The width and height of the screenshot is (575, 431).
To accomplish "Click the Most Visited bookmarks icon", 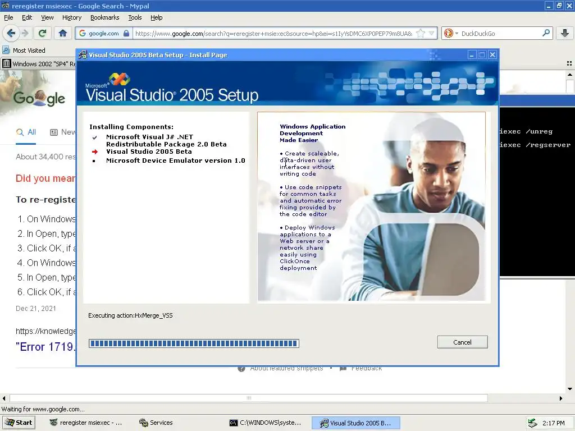I will pyautogui.click(x=6, y=50).
